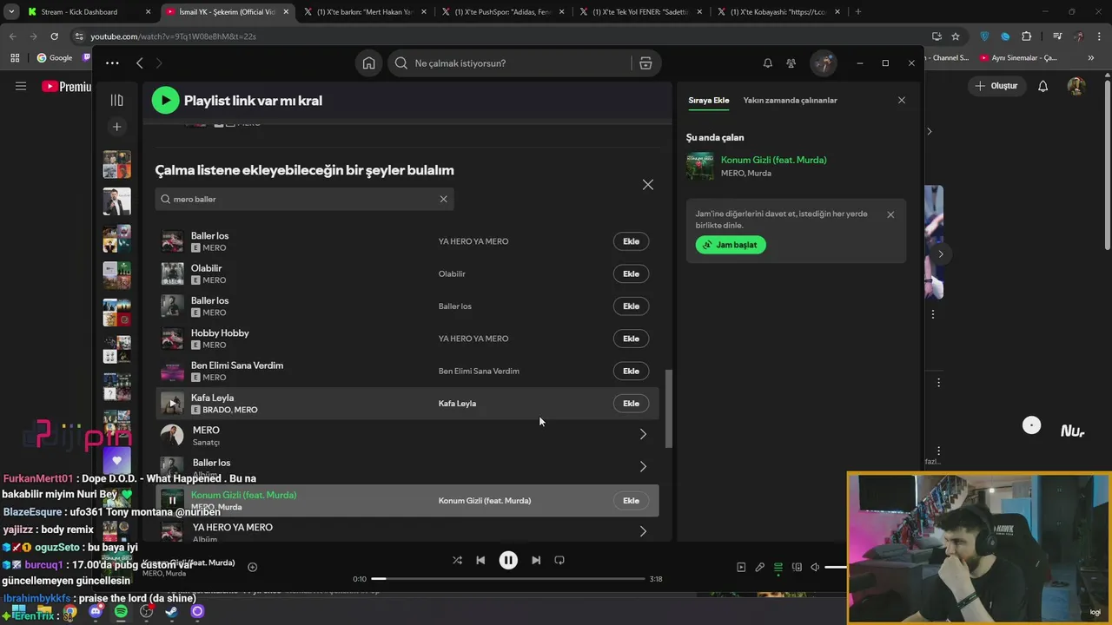Toggle Now Playing view icon

pyautogui.click(x=741, y=568)
